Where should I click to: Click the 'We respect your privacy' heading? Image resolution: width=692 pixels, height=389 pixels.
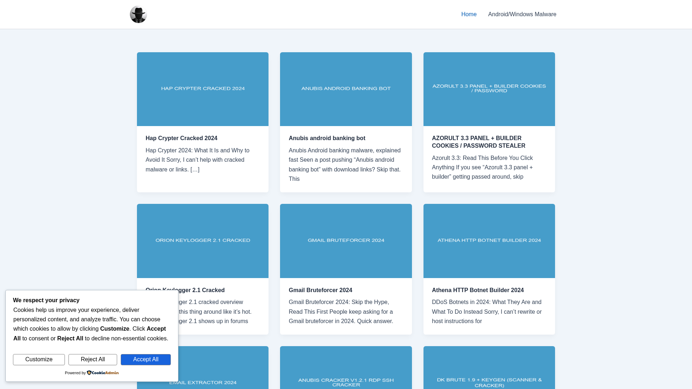click(x=46, y=300)
